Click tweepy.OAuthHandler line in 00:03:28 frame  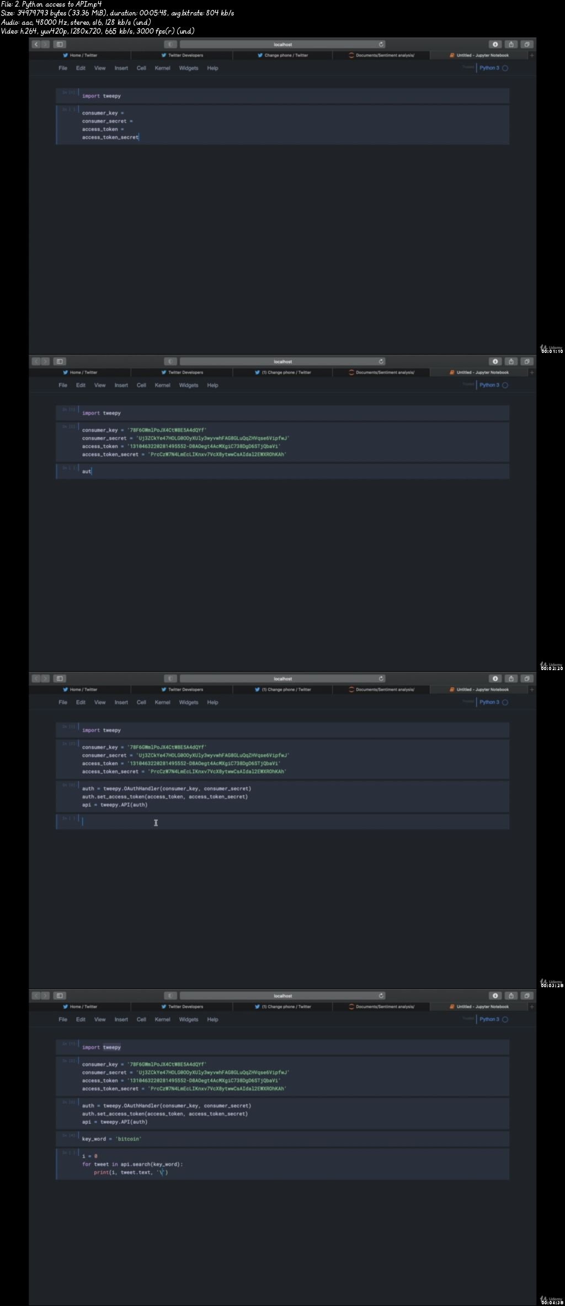[x=167, y=789]
